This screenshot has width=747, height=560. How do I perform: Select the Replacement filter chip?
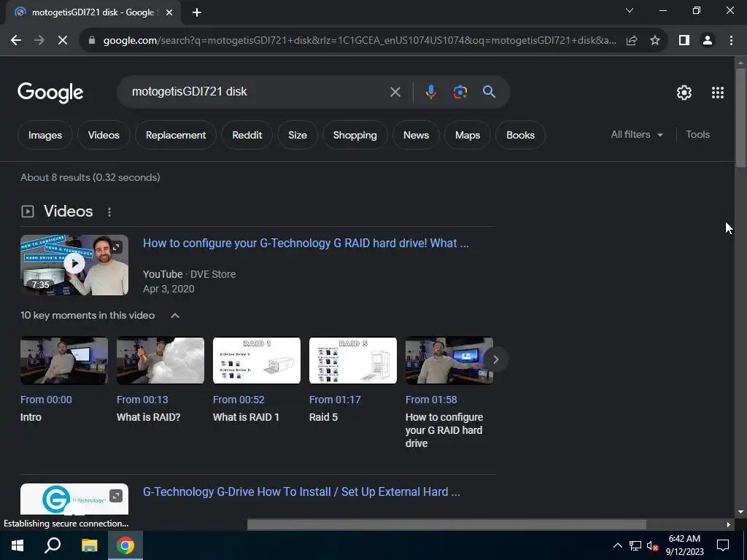click(x=176, y=135)
